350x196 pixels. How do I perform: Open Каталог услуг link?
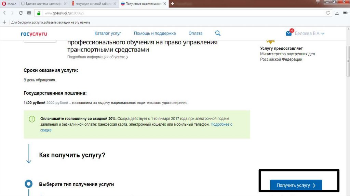(x=108, y=33)
